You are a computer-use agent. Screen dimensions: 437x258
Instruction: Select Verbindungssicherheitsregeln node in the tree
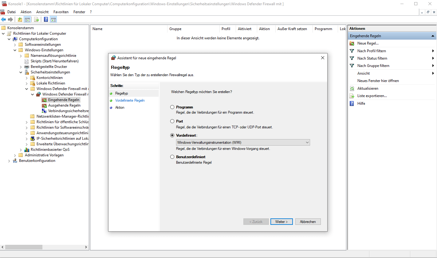[68, 111]
